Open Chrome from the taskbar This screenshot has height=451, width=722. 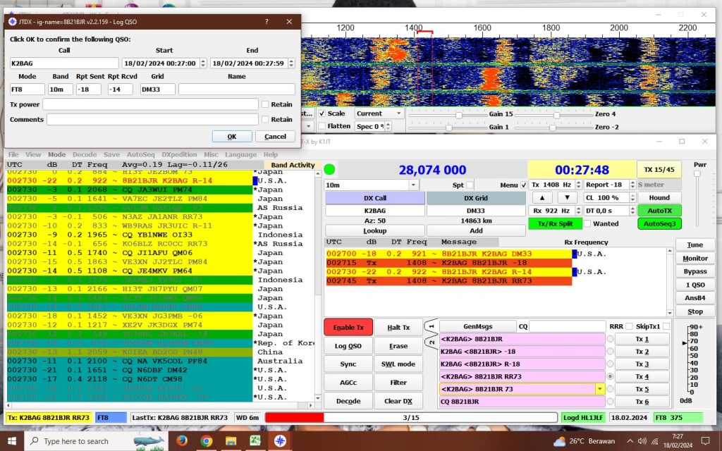coord(207,441)
